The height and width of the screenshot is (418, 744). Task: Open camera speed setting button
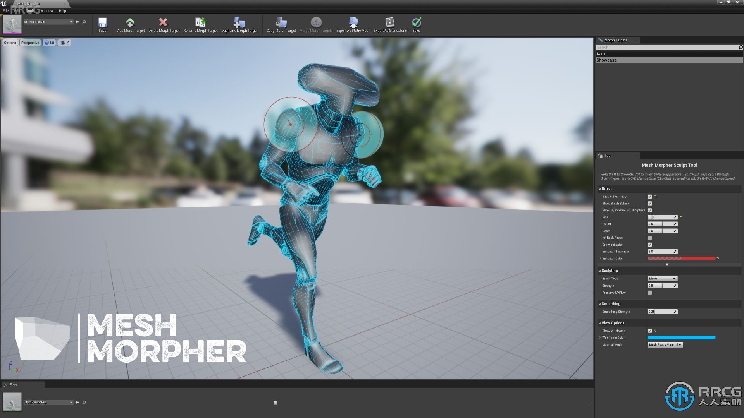tap(64, 43)
